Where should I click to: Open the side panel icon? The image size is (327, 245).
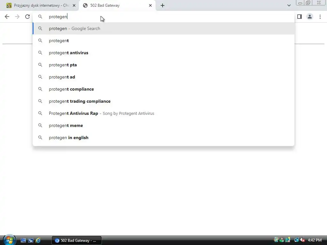click(300, 17)
